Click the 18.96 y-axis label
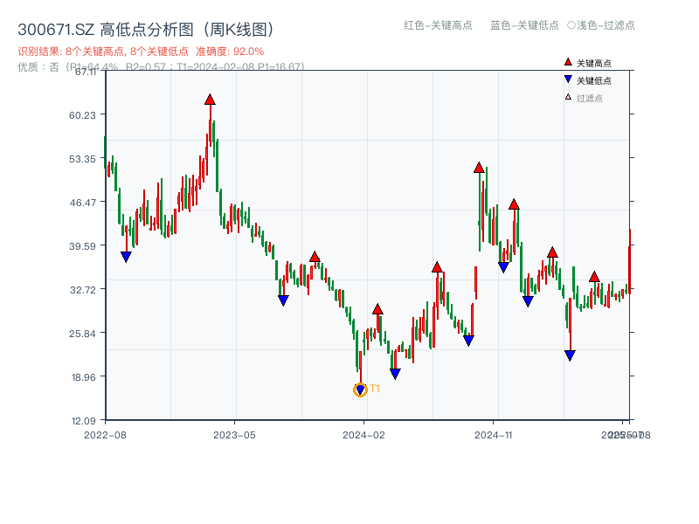This screenshot has width=699, height=524. 83,377
